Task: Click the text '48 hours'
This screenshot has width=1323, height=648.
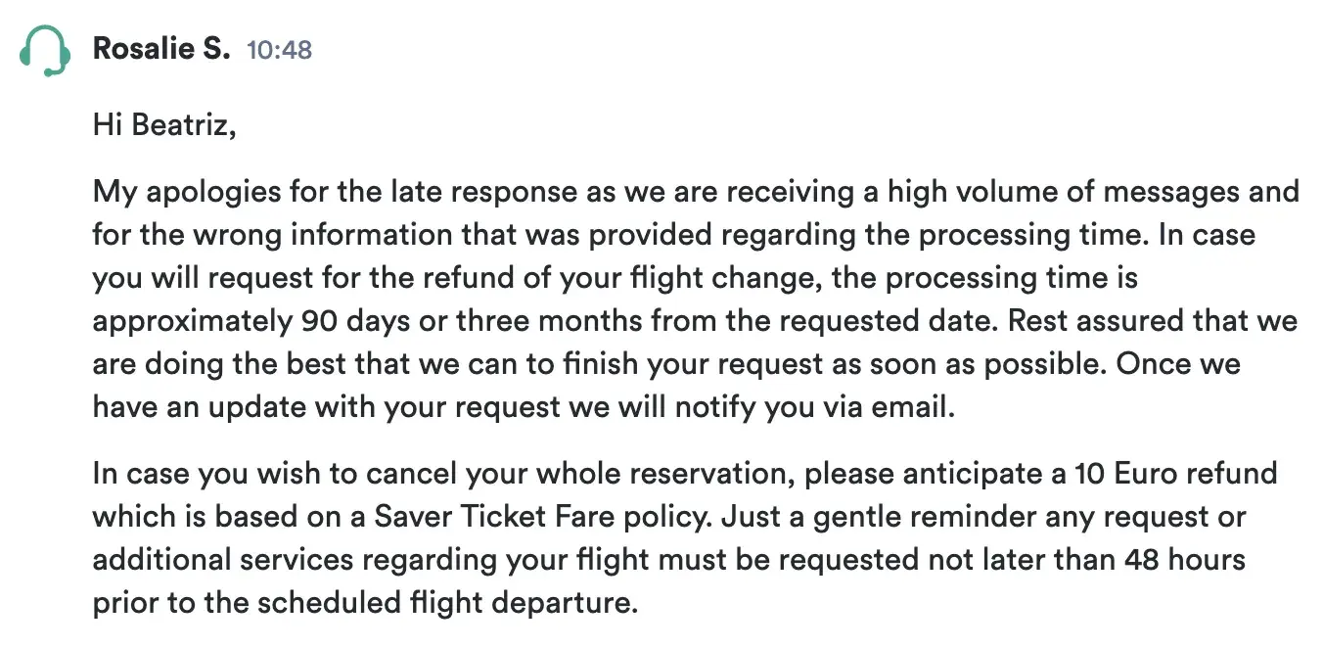Action: click(1182, 560)
